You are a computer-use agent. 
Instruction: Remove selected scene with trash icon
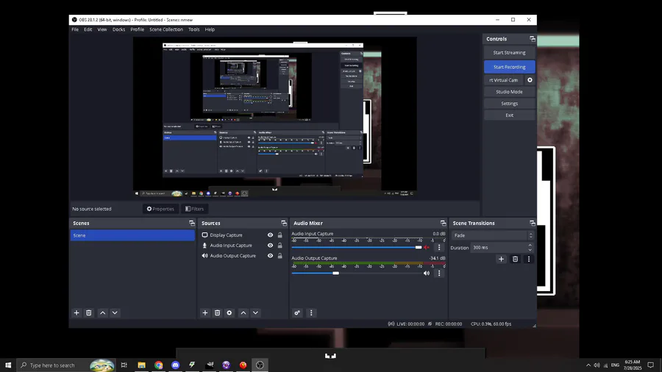pyautogui.click(x=89, y=313)
